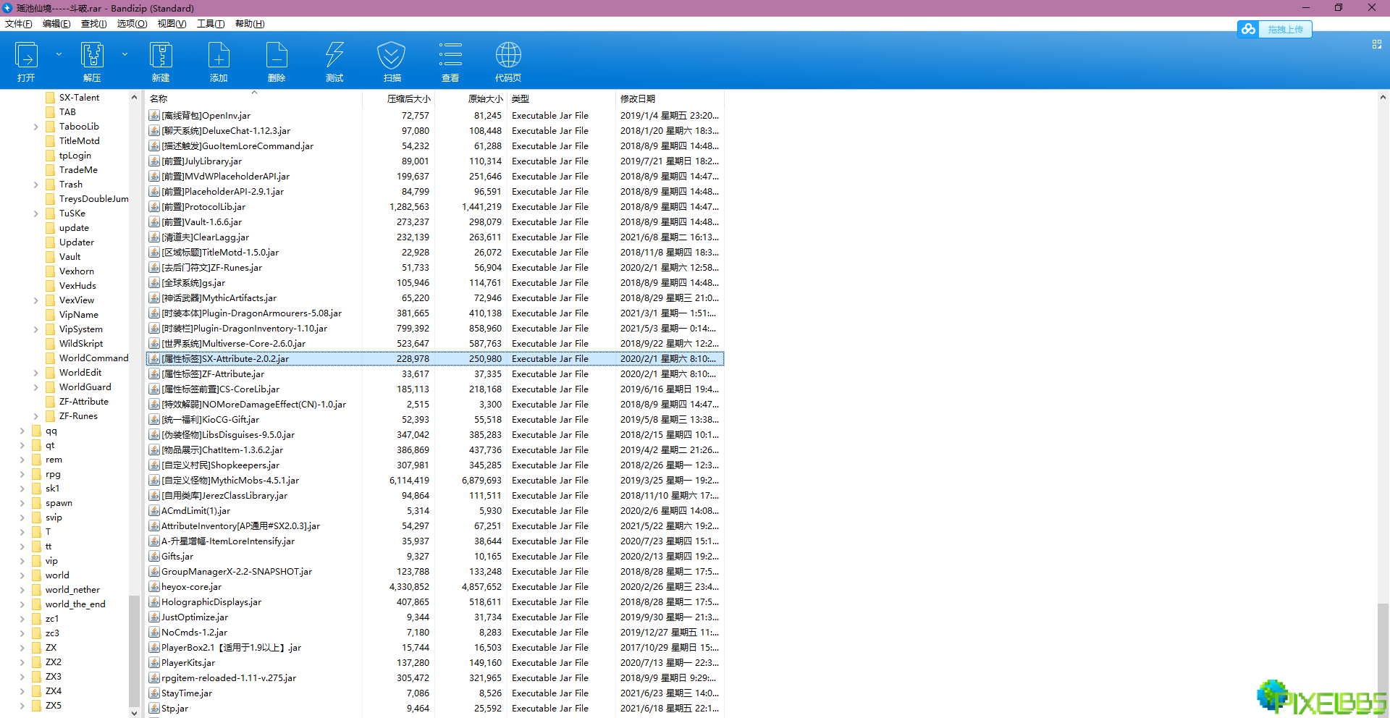Click the Open (打开) toolbar icon
1390x718 pixels.
click(x=27, y=56)
